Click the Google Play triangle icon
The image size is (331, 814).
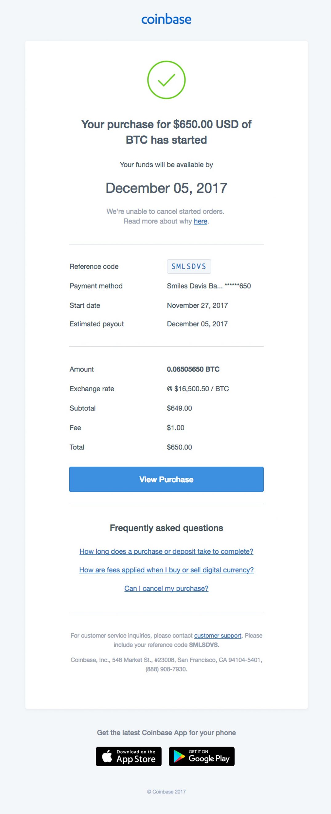[179, 756]
